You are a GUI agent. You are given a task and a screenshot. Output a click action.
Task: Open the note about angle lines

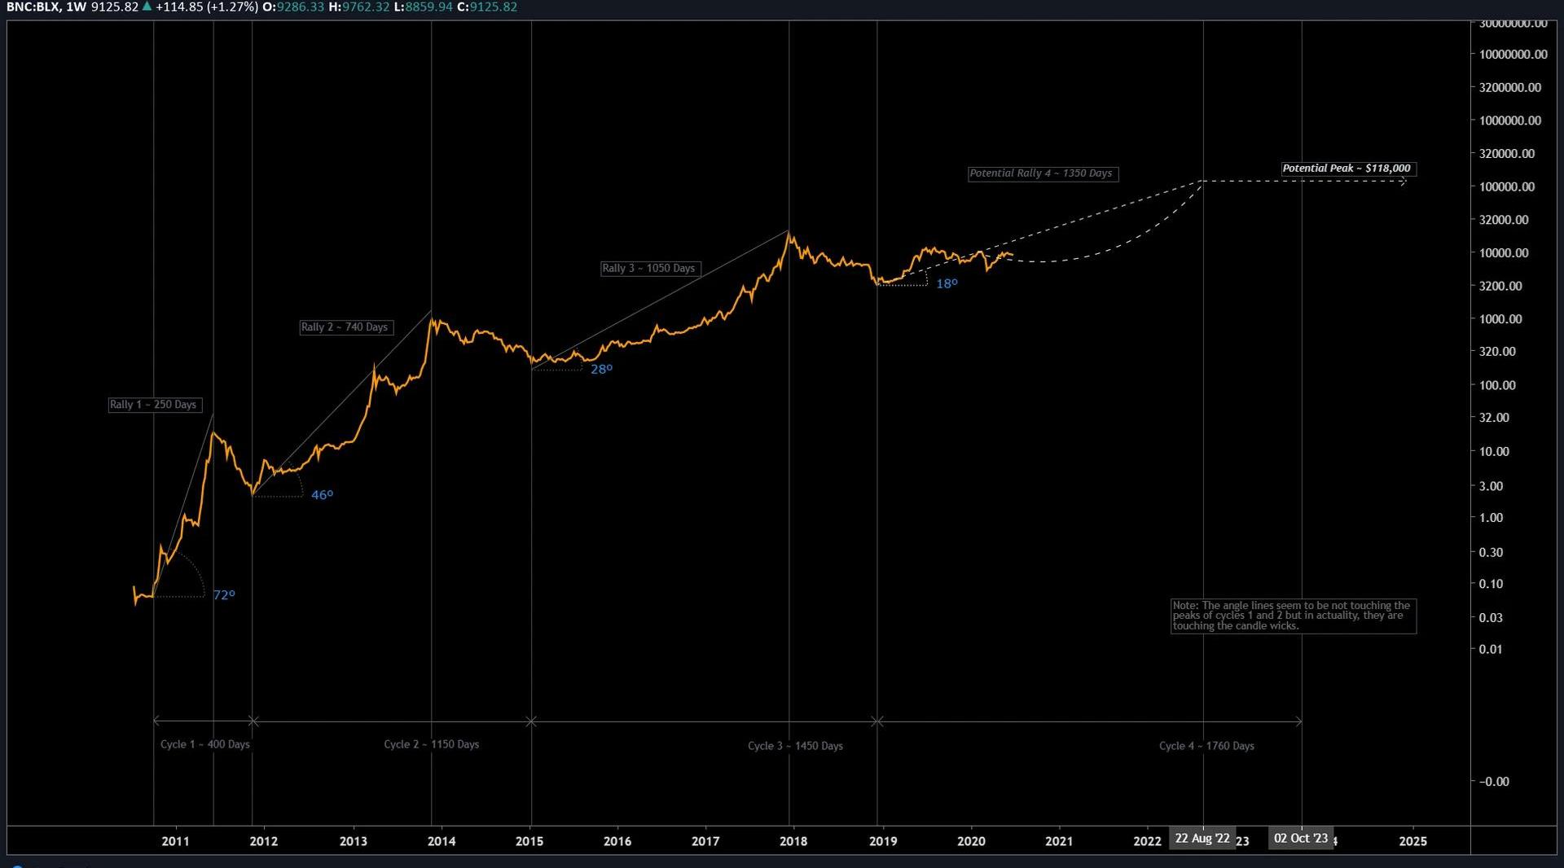click(x=1293, y=616)
